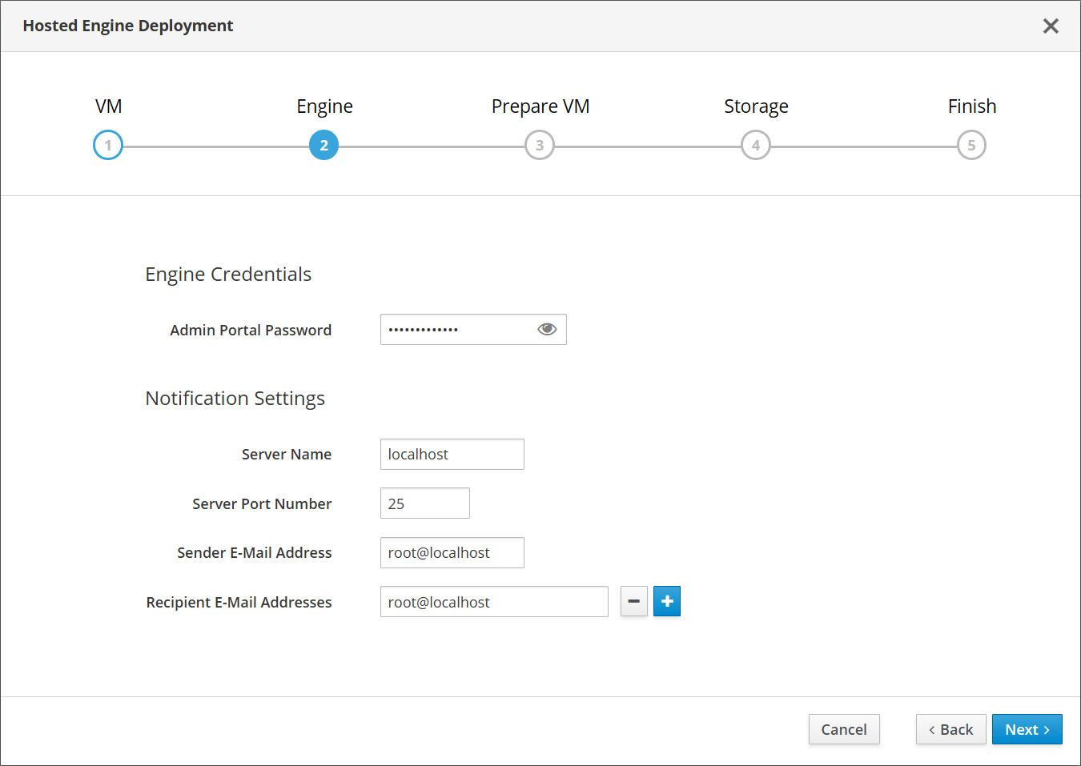Focus the Admin Portal Password field

456,330
